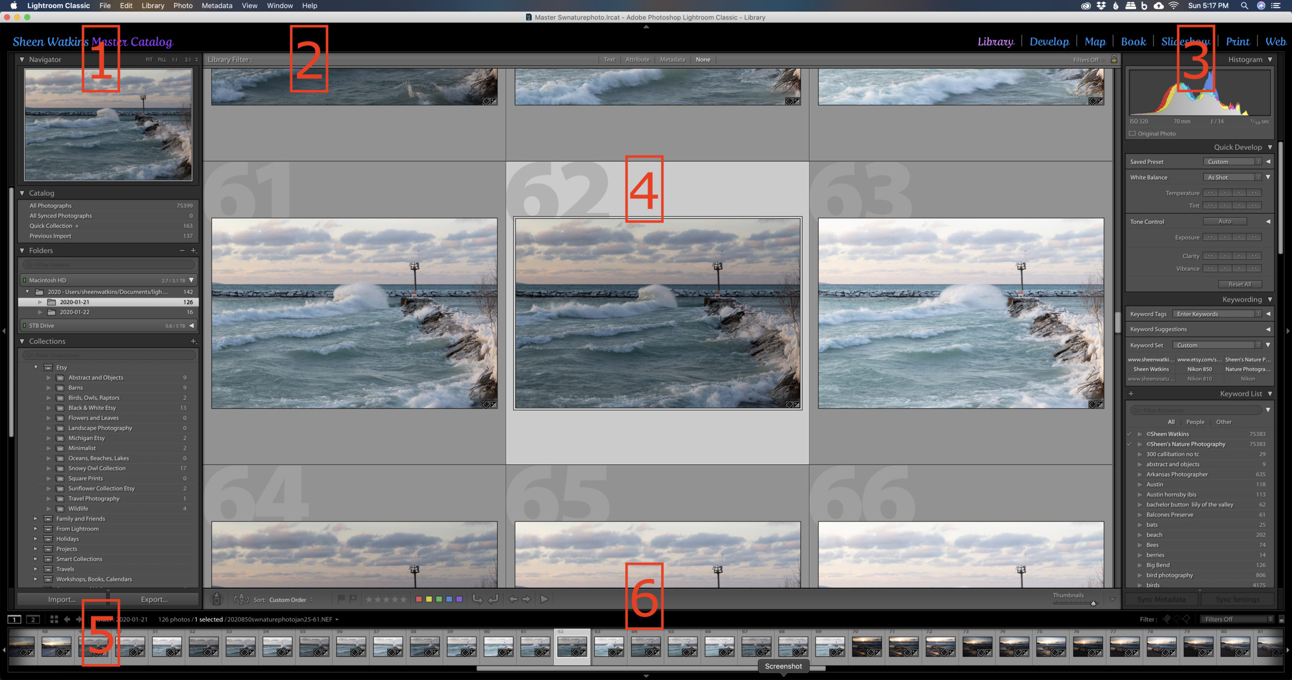Screen dimensions: 1292x680
Task: Expand the 2020-01-22 folder
Action: pos(40,312)
